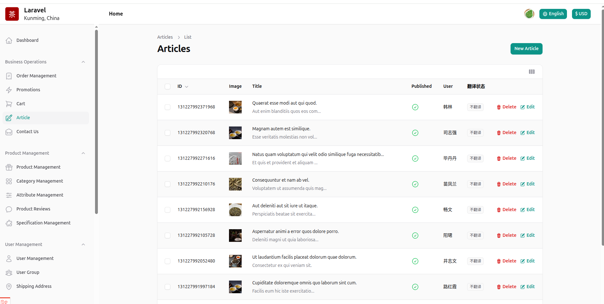This screenshot has height=304, width=604.
Task: Select checkbox for article 131227992371968
Action: 168,107
